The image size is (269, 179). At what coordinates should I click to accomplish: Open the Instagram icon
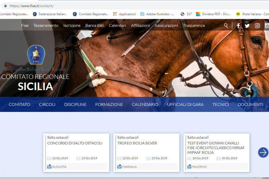(257, 26)
